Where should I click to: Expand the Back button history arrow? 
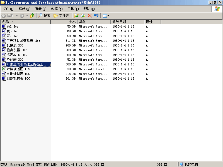pyautogui.click(x=17, y=16)
